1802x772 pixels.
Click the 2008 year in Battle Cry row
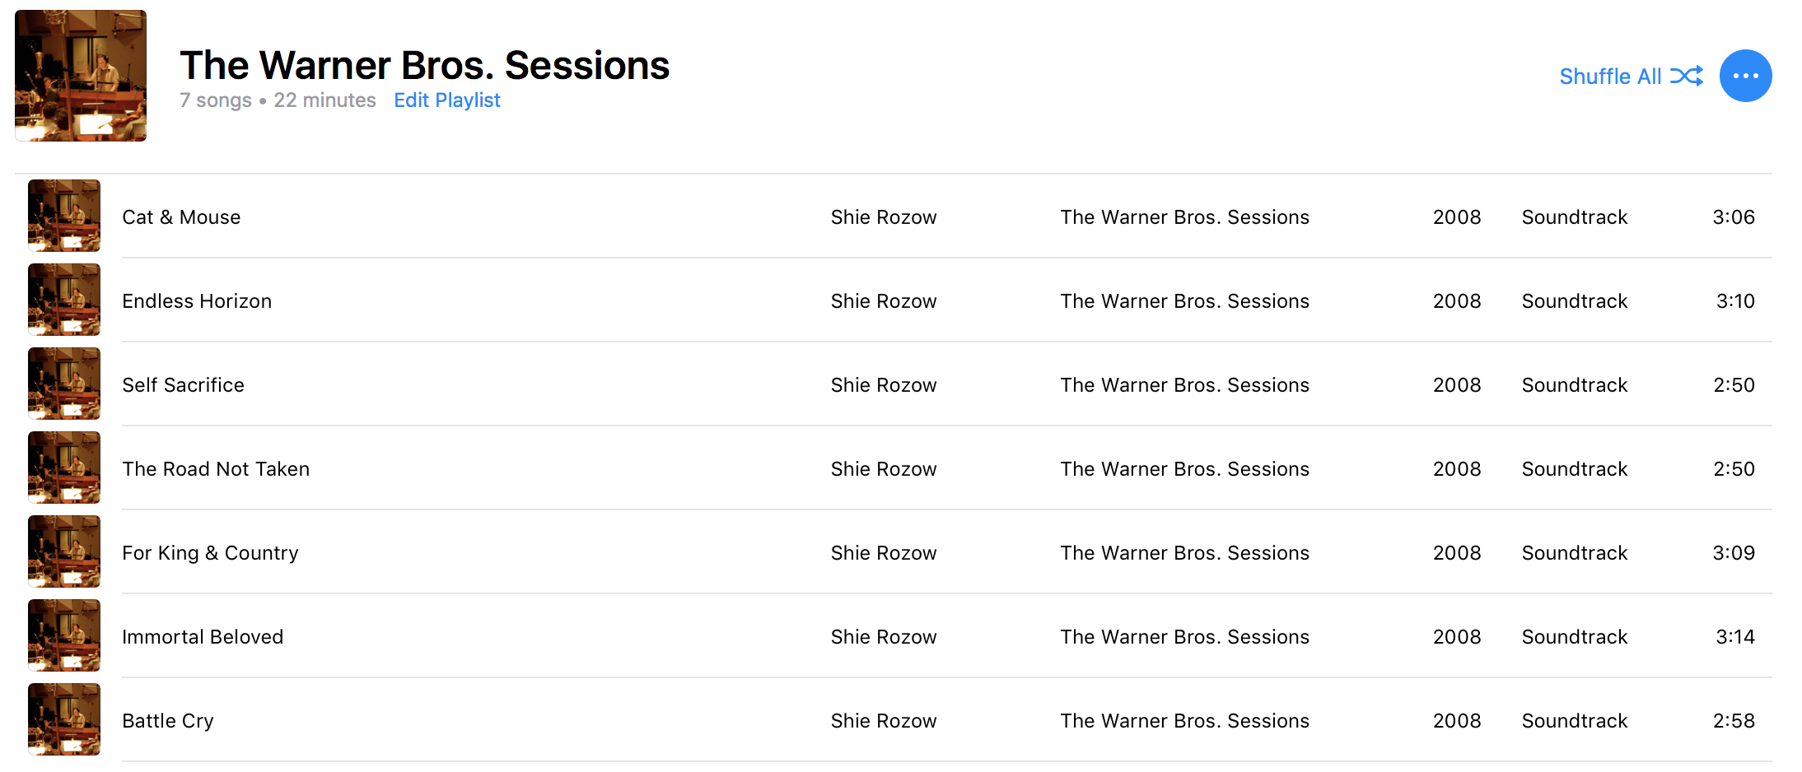tap(1457, 721)
